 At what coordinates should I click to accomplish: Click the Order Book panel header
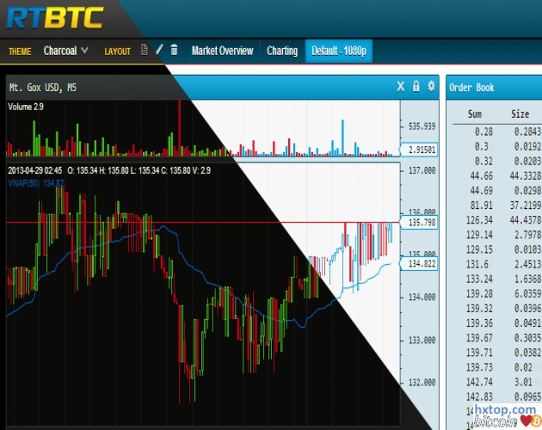coord(471,87)
